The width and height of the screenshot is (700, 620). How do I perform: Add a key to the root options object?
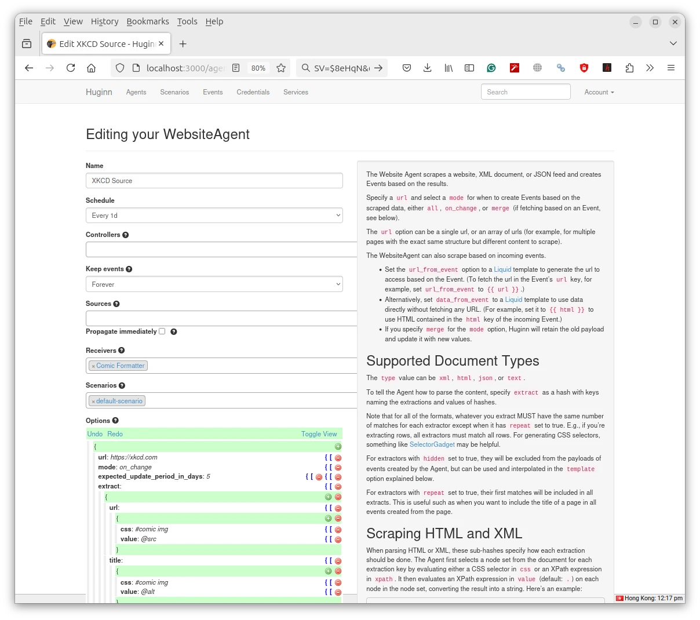338,447
